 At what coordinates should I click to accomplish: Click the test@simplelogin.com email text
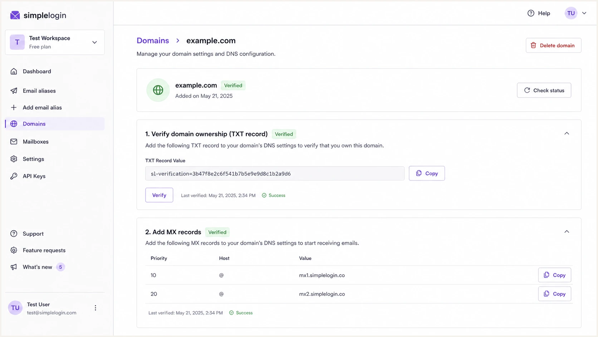pos(52,313)
